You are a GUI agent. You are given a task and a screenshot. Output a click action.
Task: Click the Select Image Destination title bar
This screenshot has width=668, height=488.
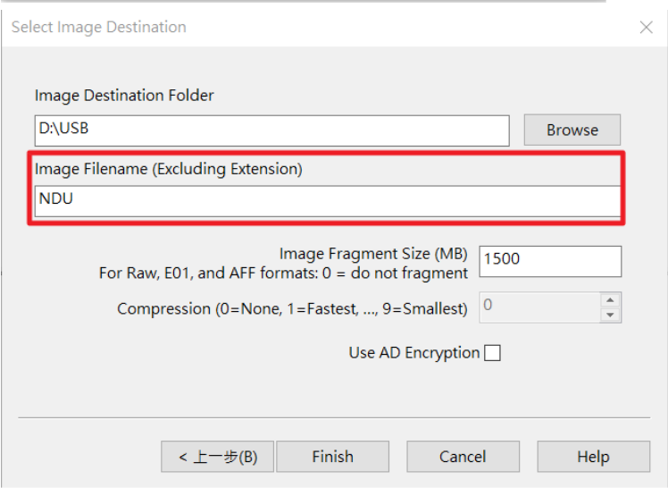click(268, 27)
